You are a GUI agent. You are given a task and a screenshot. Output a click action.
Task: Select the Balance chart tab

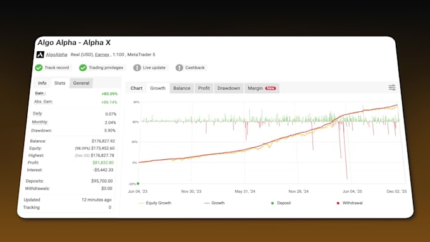tap(182, 88)
